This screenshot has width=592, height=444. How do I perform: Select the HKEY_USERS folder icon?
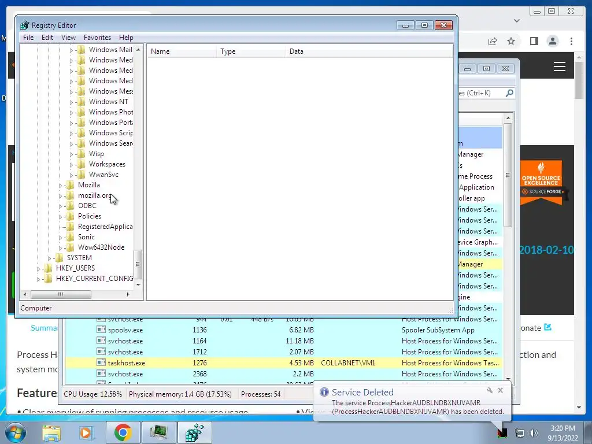(x=48, y=268)
